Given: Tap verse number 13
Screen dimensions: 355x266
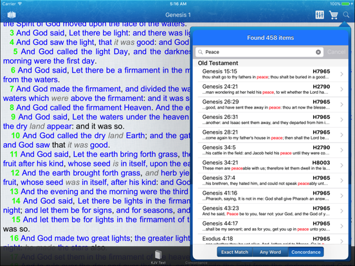Looking at the screenshot, I should coord(14,192).
